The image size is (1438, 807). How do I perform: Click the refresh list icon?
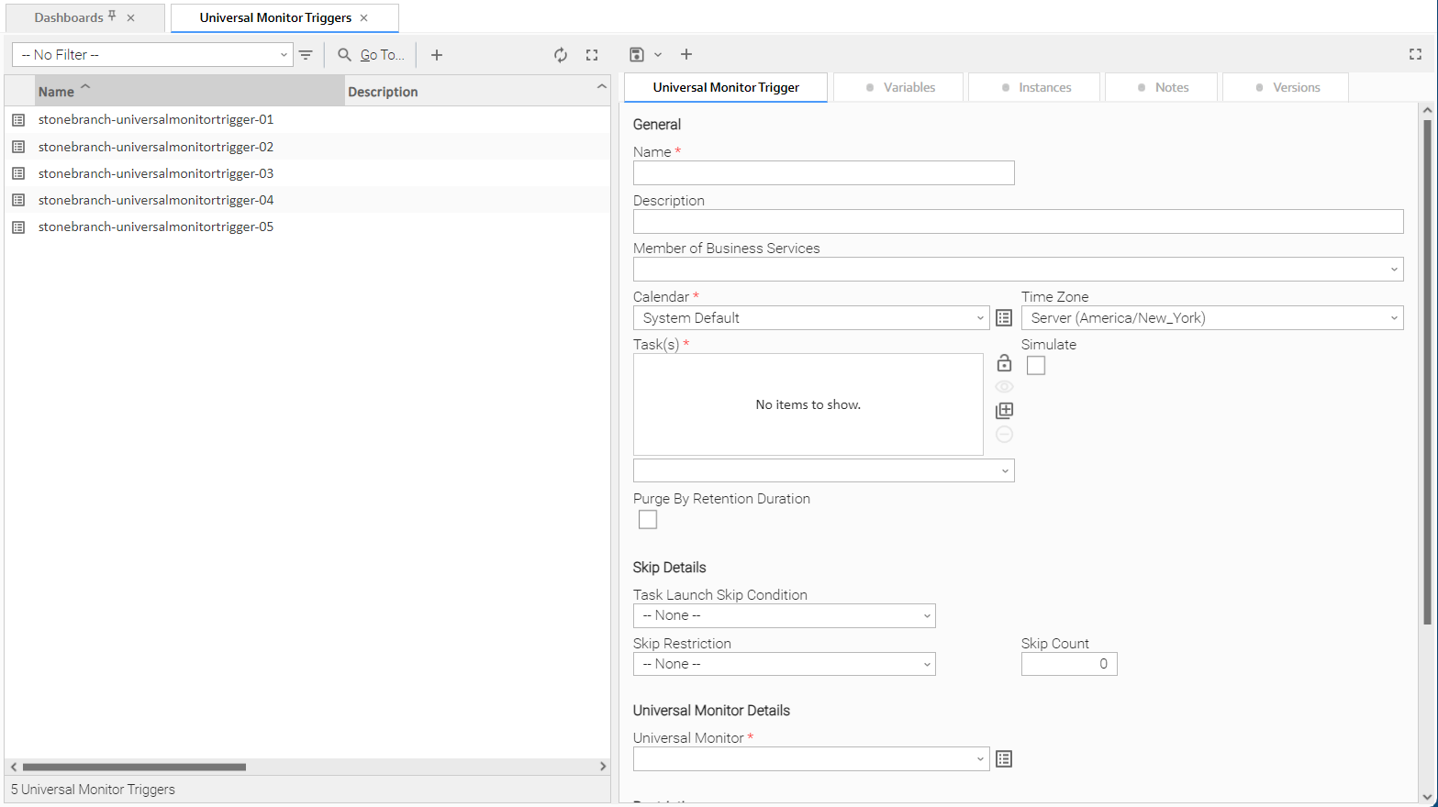coord(561,55)
